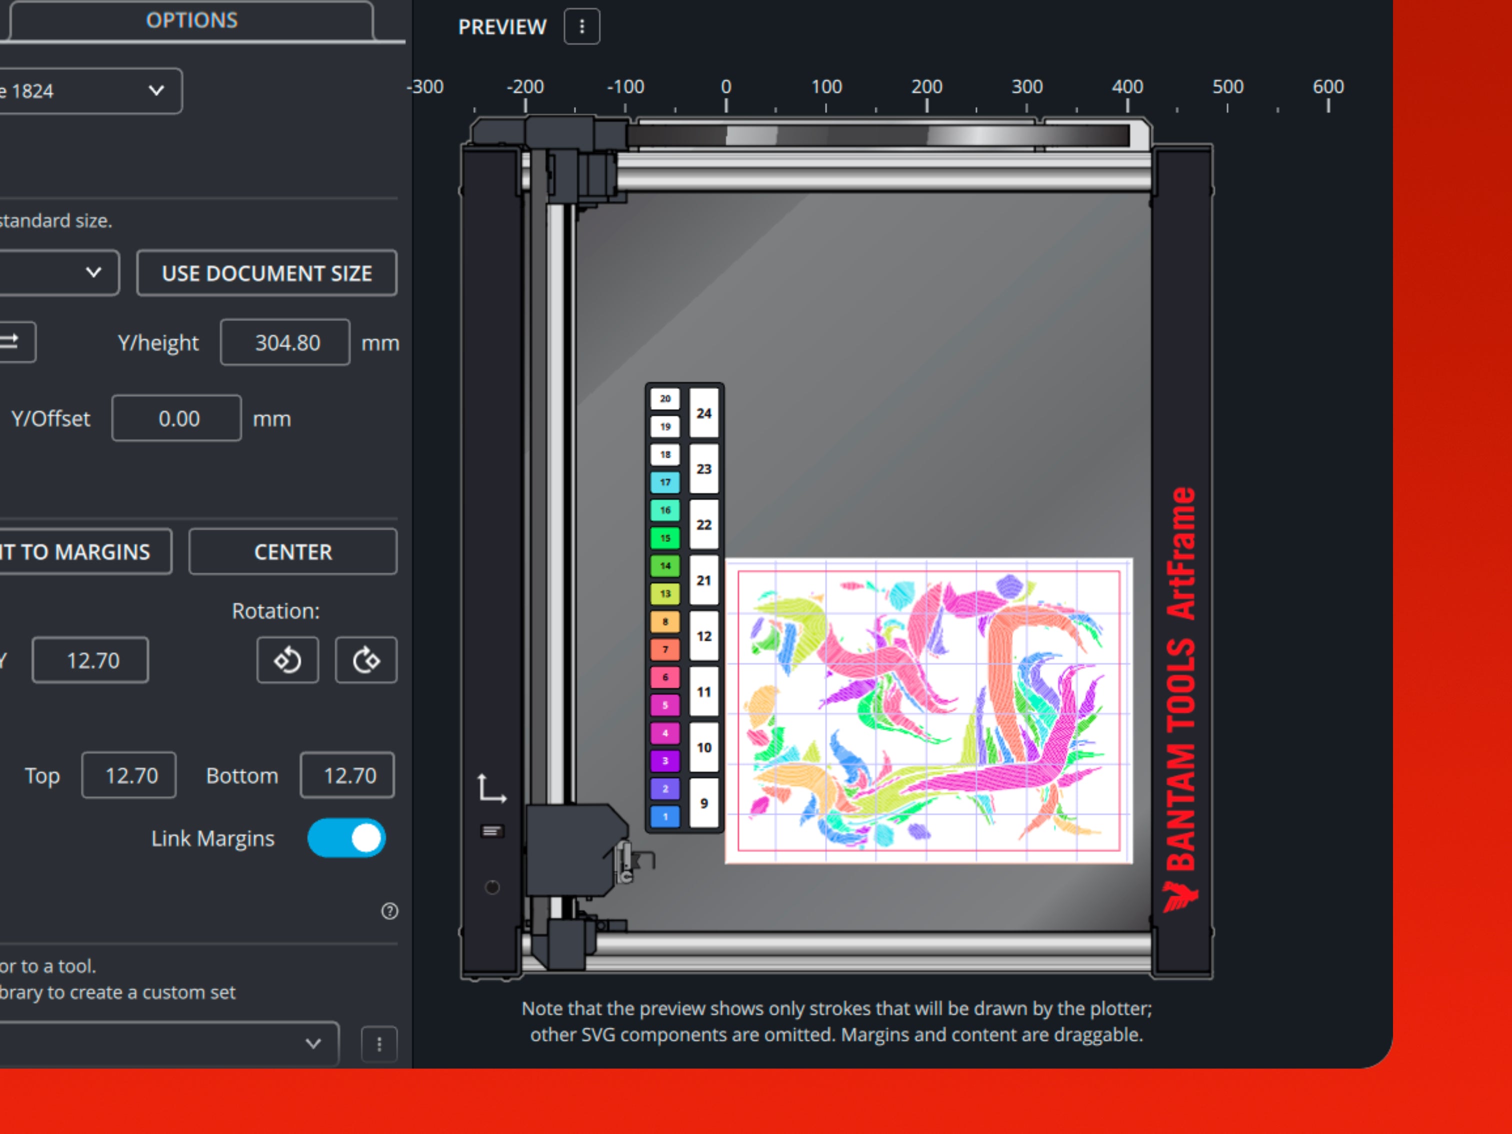Click the swap dimensions arrows icon

point(12,342)
